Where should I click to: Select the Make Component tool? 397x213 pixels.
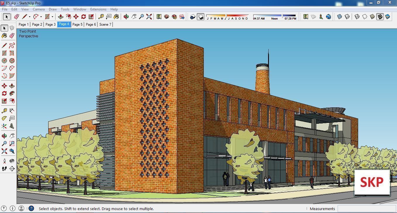tap(12, 28)
